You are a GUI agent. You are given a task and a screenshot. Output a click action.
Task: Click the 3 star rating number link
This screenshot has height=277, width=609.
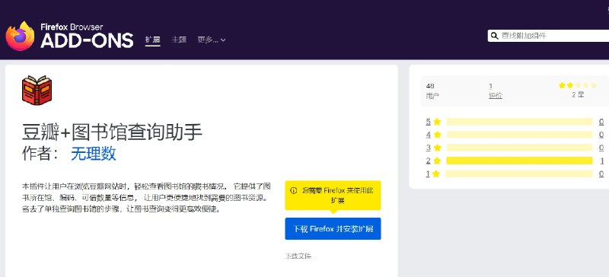(x=429, y=148)
